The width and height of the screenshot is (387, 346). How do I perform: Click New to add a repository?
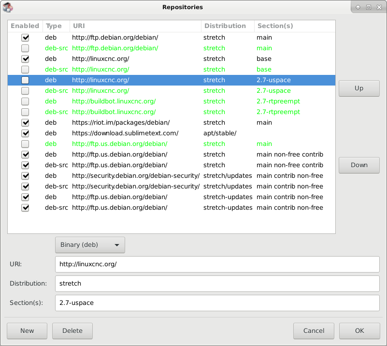coord(27,331)
